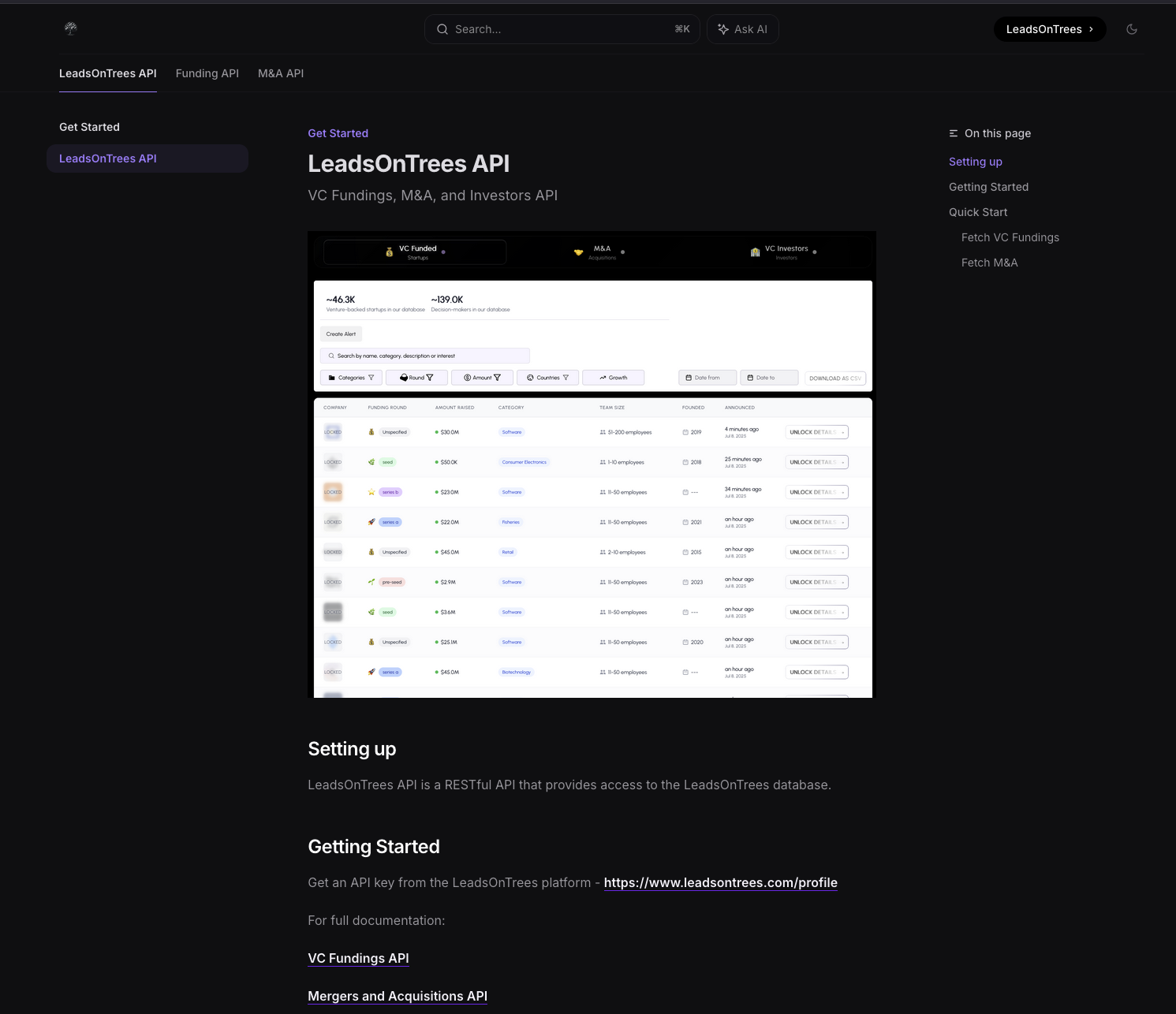Click the orange LOCKED company logo
Screen dimensions: 1176x1014
(x=333, y=492)
